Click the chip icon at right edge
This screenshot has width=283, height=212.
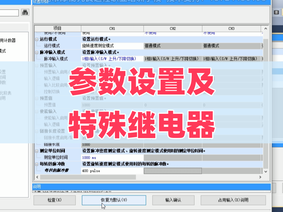coord(276,12)
